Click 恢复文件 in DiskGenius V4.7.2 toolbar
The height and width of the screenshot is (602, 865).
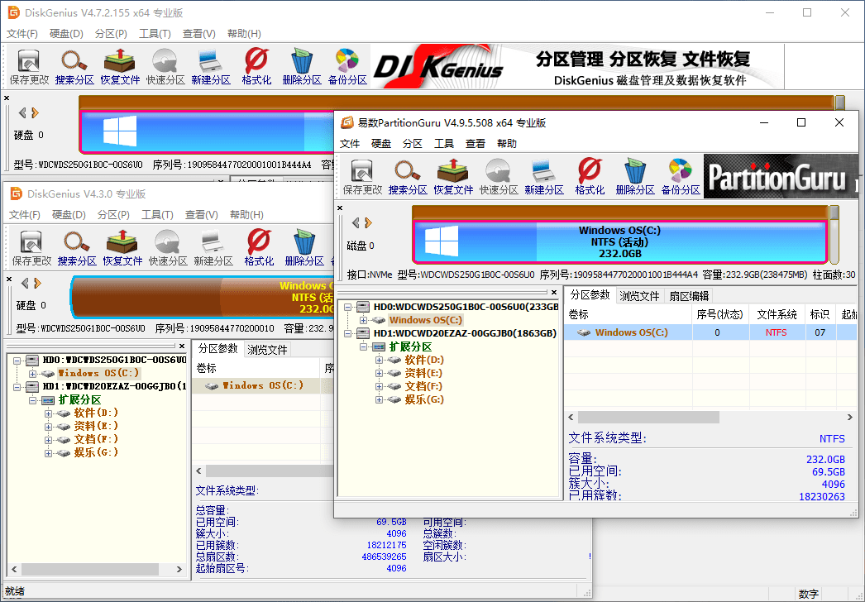[120, 67]
